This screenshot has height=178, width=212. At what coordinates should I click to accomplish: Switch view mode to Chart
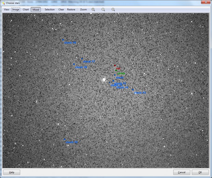[26, 10]
